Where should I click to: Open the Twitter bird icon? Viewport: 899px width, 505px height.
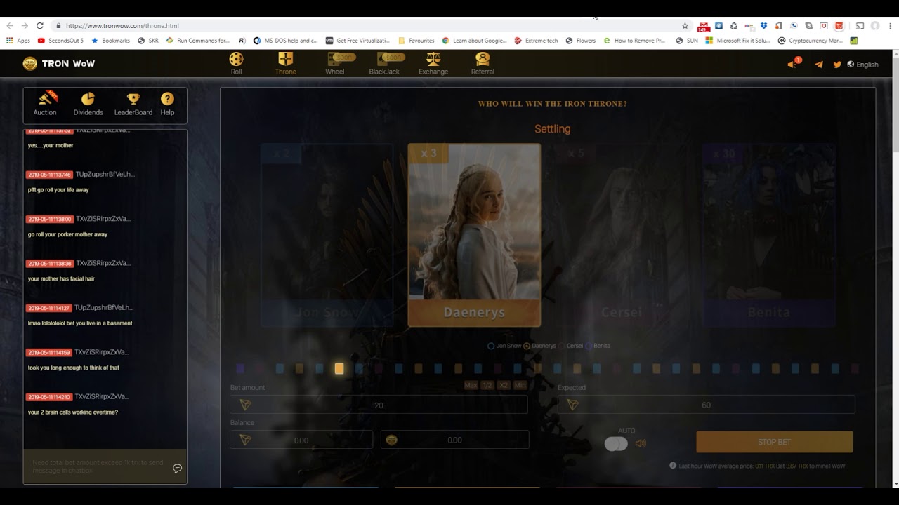tap(837, 64)
